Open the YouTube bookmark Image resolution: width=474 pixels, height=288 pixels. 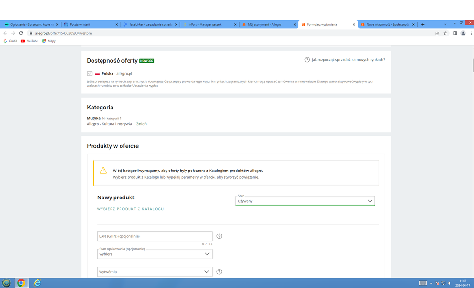coord(29,41)
